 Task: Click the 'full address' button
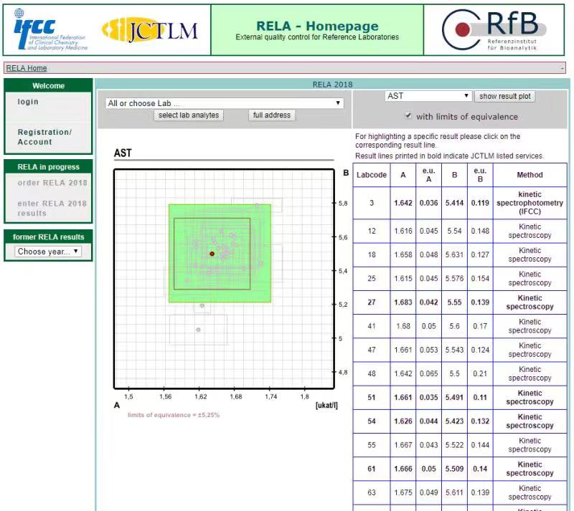[x=271, y=115]
